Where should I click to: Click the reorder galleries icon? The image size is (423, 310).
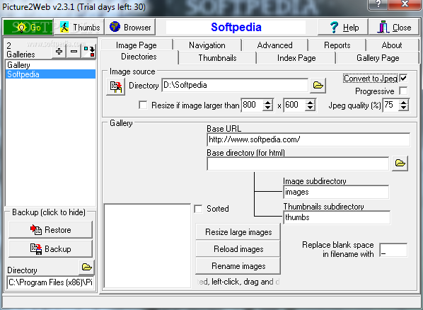[x=88, y=51]
